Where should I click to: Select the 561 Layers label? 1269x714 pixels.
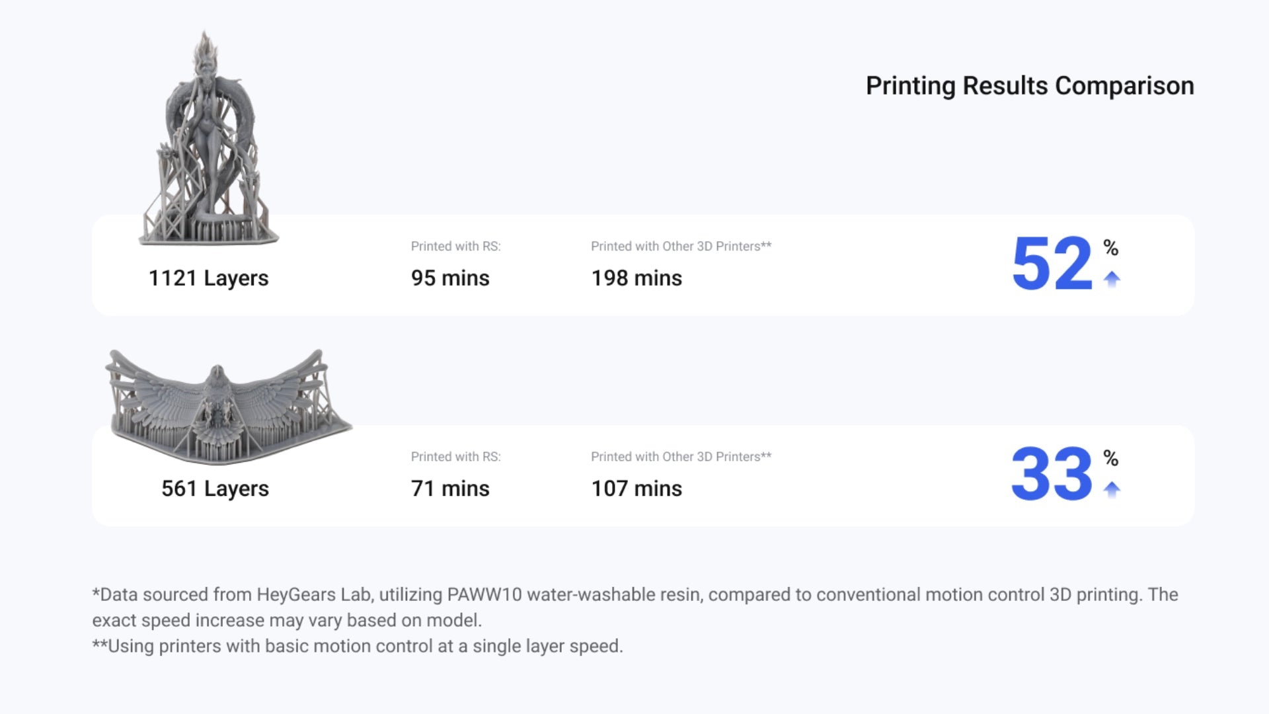pos(215,489)
